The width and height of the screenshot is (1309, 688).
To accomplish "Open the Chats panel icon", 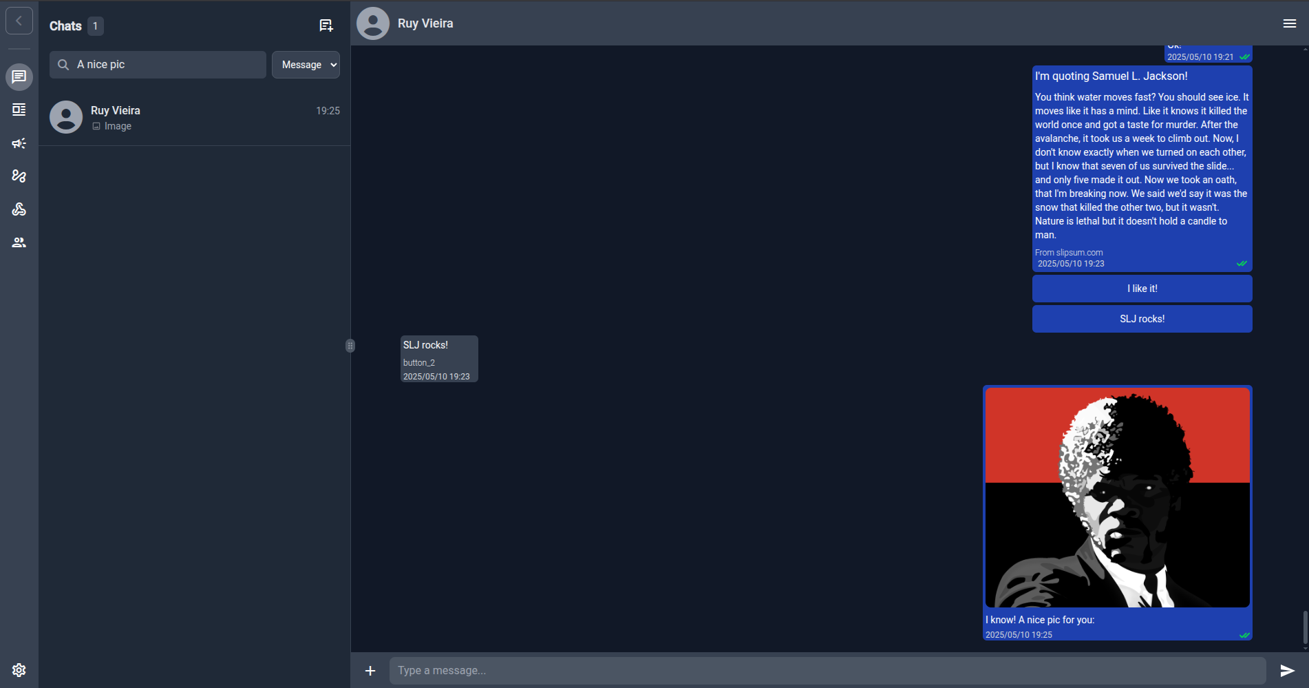I will pos(19,76).
